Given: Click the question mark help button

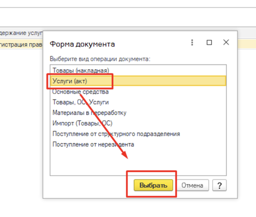Looking at the screenshot, I should 219,186.
